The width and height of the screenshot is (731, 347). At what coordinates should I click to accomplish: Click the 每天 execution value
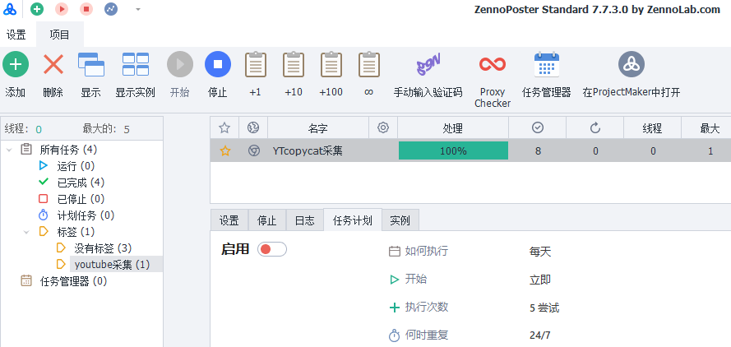(x=540, y=252)
